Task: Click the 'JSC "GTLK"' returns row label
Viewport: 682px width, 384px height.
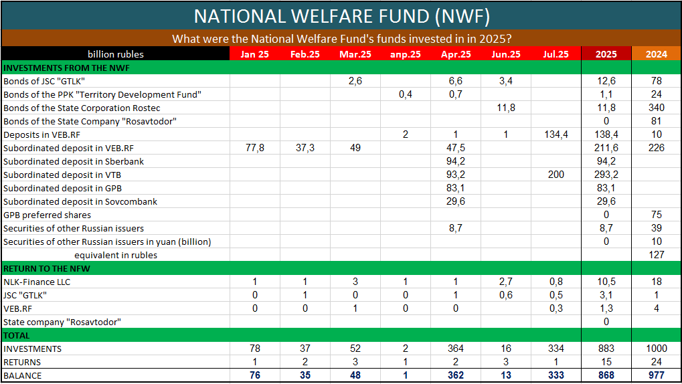Action: (25, 295)
